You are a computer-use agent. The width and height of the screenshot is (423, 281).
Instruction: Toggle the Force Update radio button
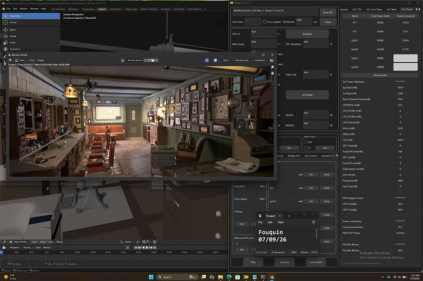coord(264,22)
